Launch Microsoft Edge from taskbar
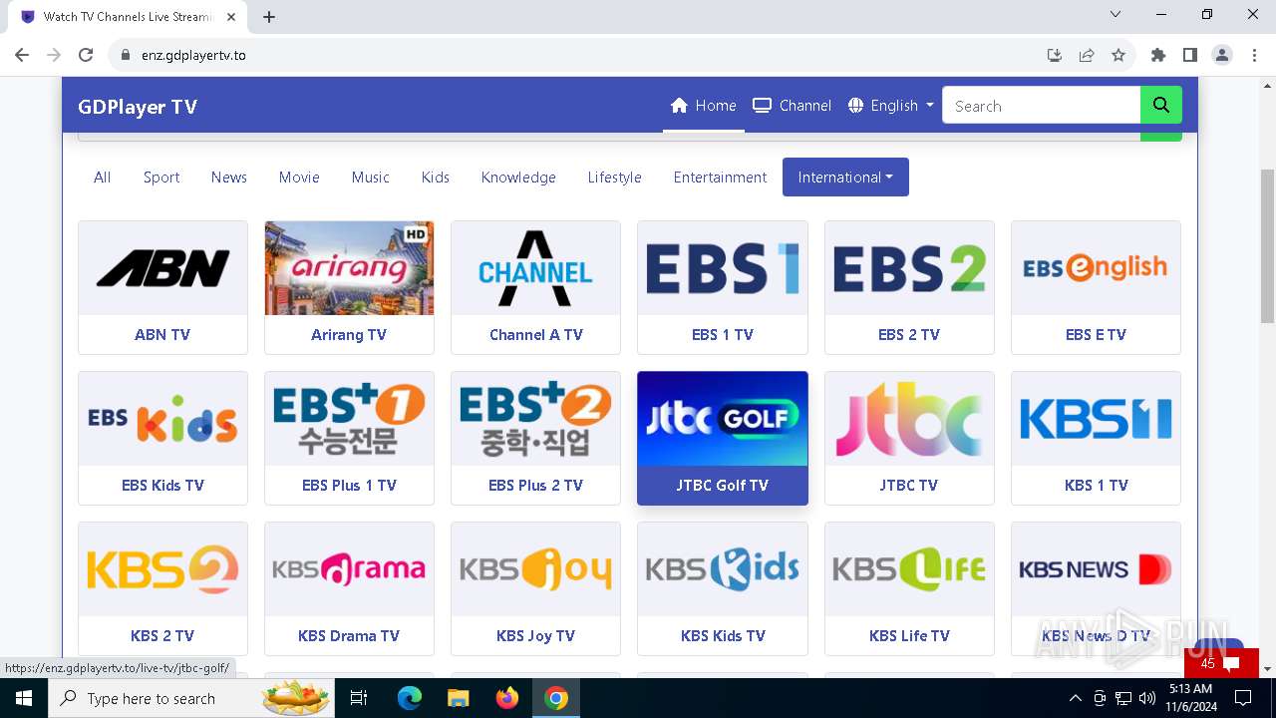Image resolution: width=1276 pixels, height=718 pixels. pos(410,698)
